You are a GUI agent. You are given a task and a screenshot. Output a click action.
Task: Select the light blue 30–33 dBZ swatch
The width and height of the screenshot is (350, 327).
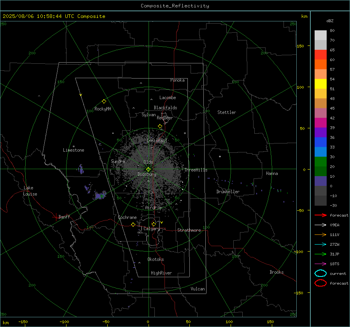click(x=320, y=152)
